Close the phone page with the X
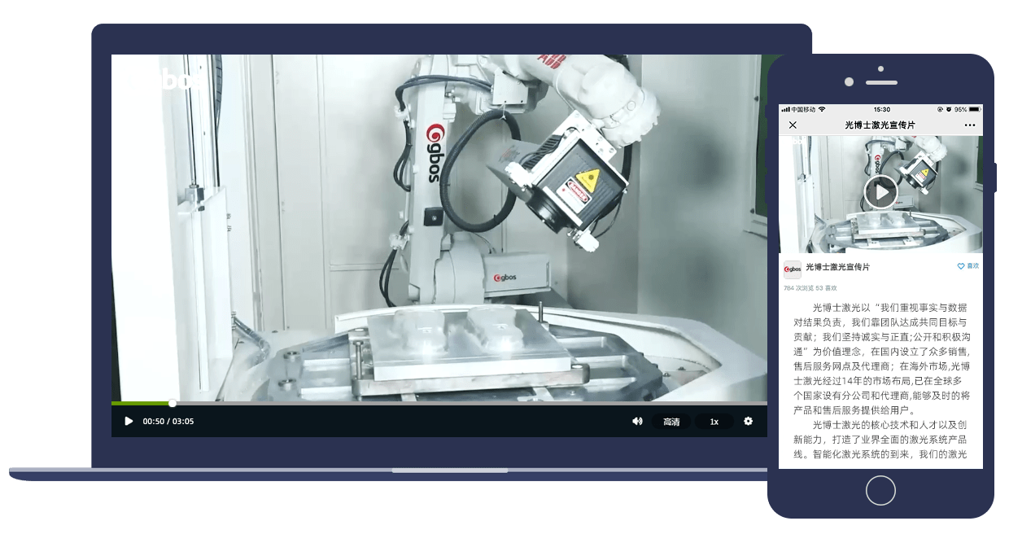Screen dimensions: 1009x543 [793, 125]
